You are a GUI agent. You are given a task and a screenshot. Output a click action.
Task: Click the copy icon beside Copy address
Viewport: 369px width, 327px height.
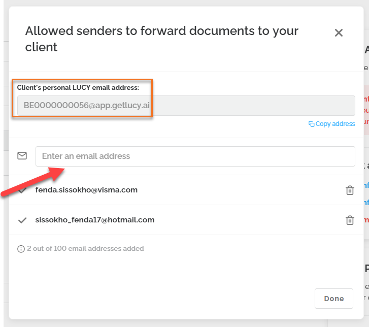[311, 124]
